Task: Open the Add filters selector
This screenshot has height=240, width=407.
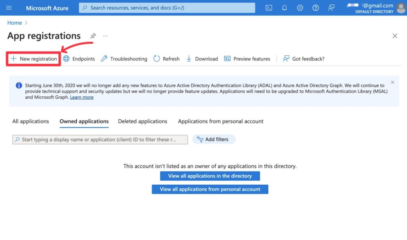Action: pos(214,139)
